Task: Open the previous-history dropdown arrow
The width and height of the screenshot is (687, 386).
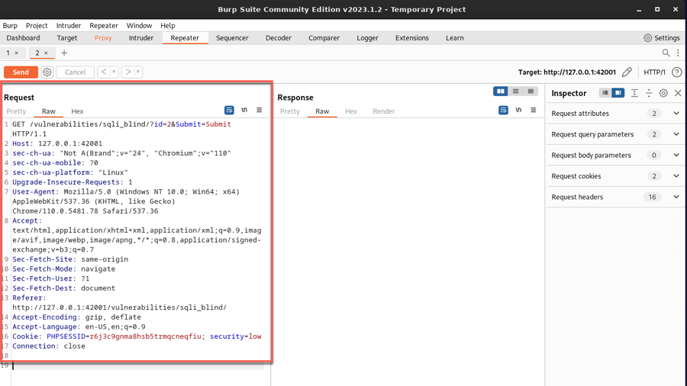Action: point(114,72)
